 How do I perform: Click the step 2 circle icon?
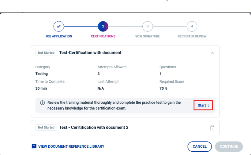coord(103,26)
